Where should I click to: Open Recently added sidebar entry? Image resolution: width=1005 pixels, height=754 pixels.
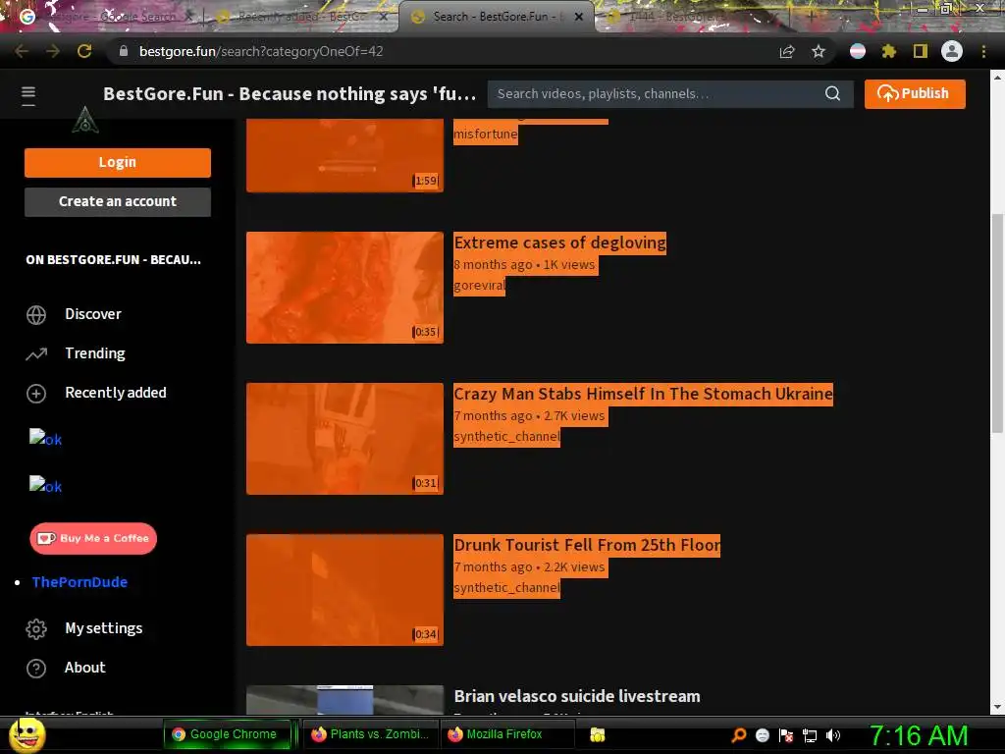tap(116, 393)
